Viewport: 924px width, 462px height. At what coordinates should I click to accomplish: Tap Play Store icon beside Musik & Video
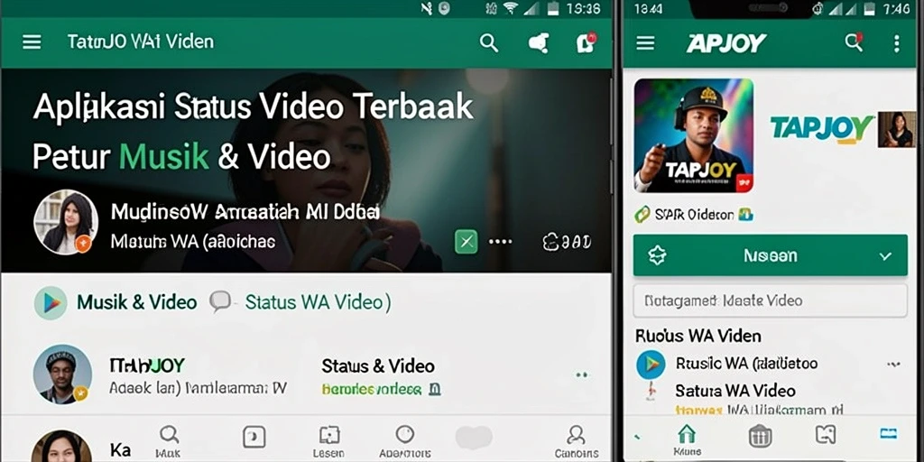tap(51, 303)
